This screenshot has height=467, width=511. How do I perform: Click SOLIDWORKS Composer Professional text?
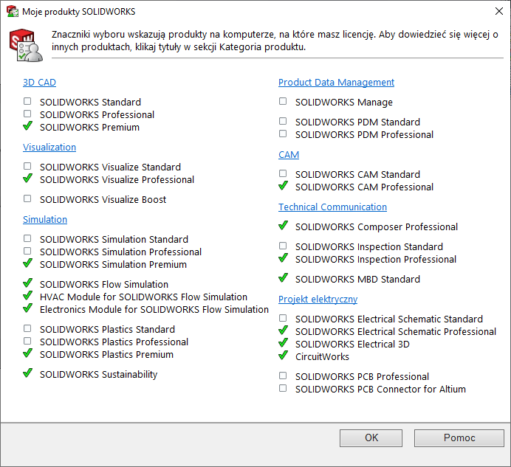pos(377,227)
